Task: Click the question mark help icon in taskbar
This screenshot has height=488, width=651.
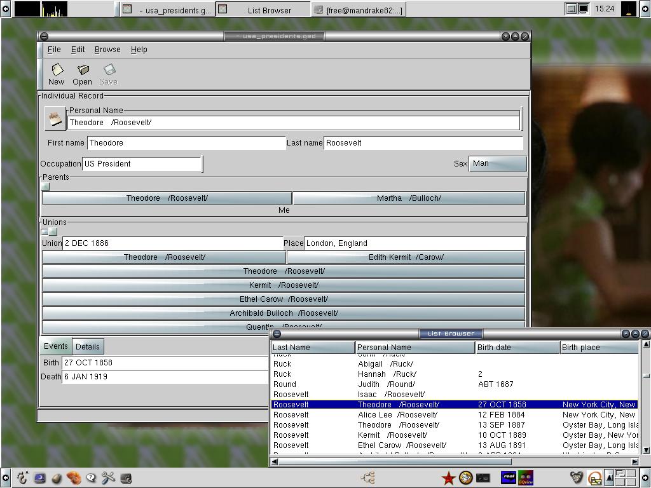Action: tap(91, 478)
